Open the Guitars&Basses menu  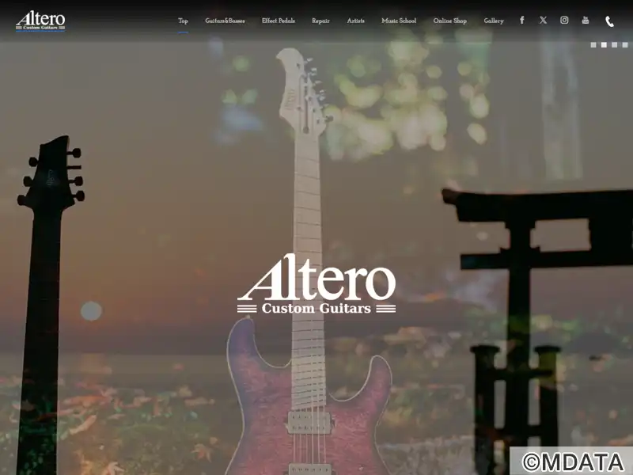pos(225,21)
